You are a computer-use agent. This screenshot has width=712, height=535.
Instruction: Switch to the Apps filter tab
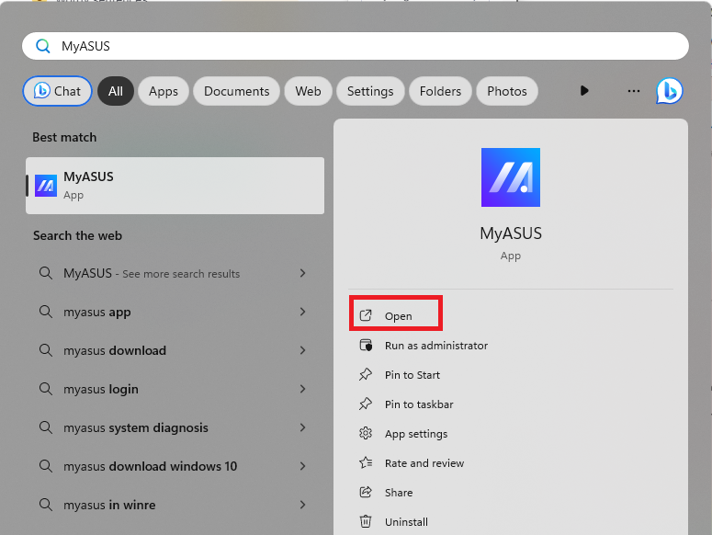pyautogui.click(x=164, y=91)
